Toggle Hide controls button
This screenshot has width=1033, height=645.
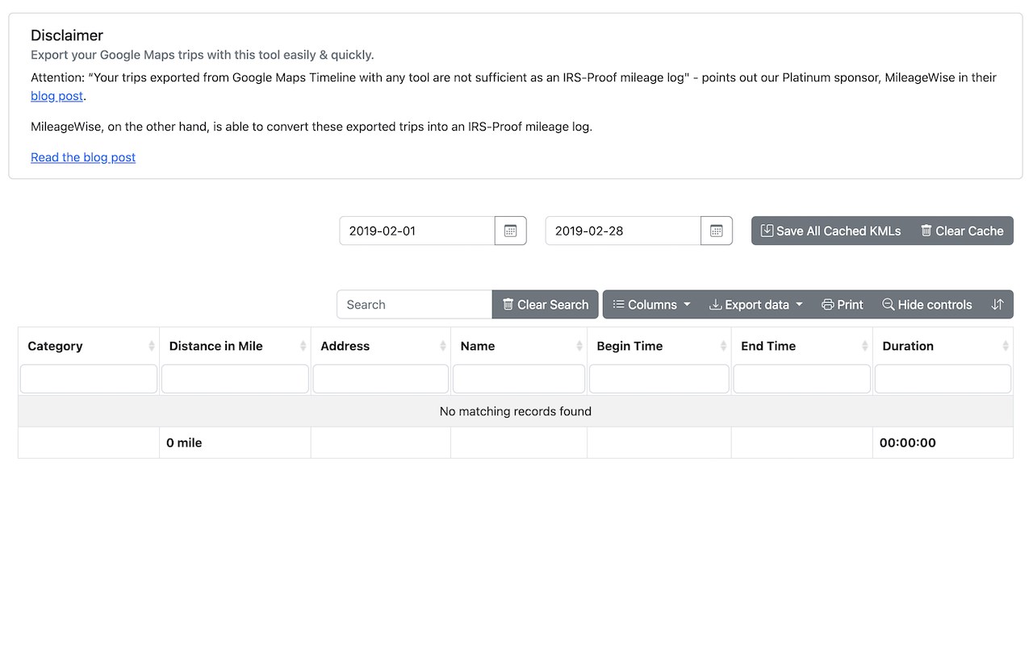tap(926, 305)
